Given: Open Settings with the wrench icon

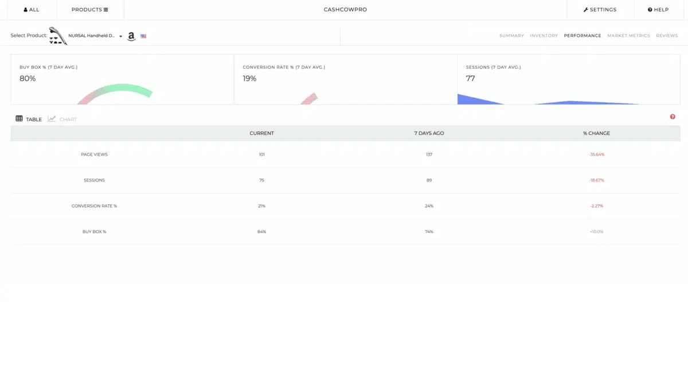Looking at the screenshot, I should (x=600, y=10).
